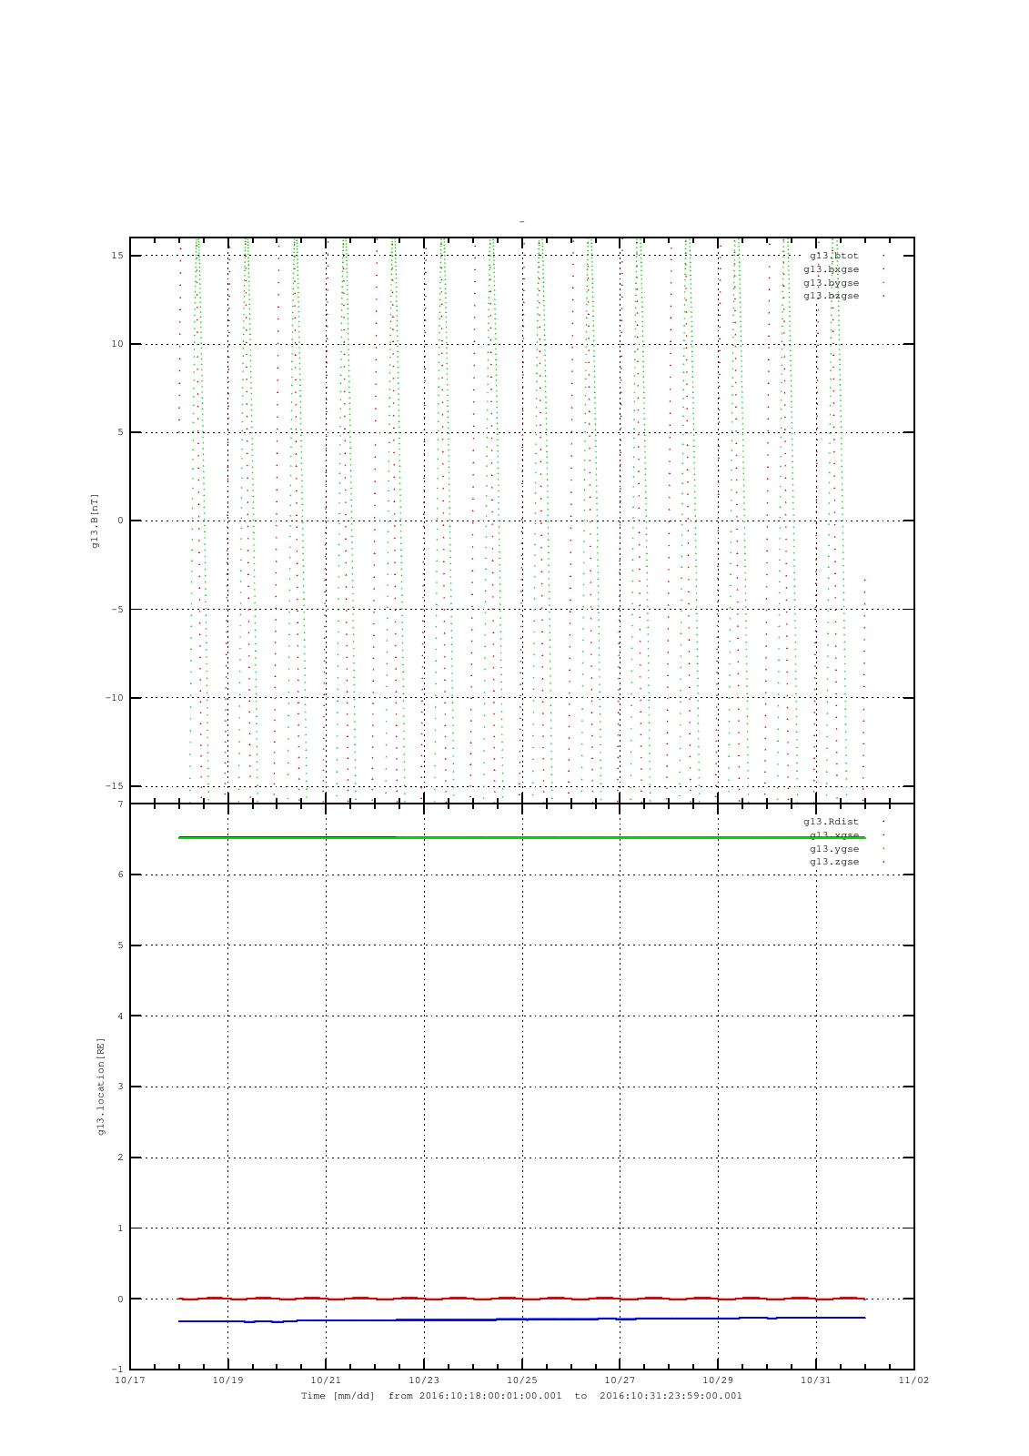Viewport: 1029px width, 1456px height.
Task: Select the g13.bxgse legend entry
Action: (831, 269)
